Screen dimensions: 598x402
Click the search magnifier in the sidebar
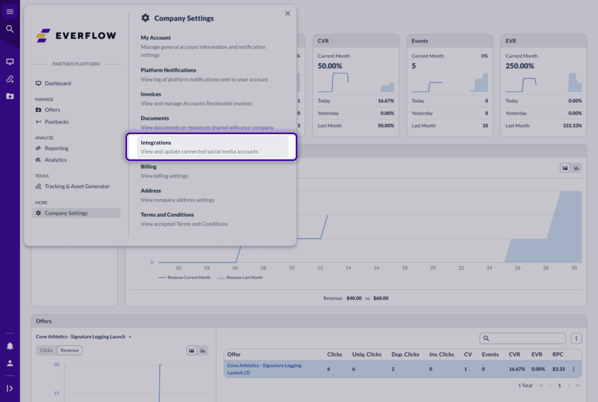[10, 29]
